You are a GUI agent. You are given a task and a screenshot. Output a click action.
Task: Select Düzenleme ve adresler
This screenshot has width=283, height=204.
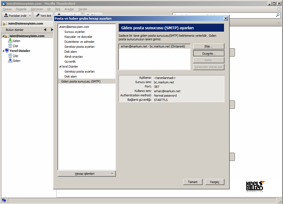pyautogui.click(x=79, y=42)
